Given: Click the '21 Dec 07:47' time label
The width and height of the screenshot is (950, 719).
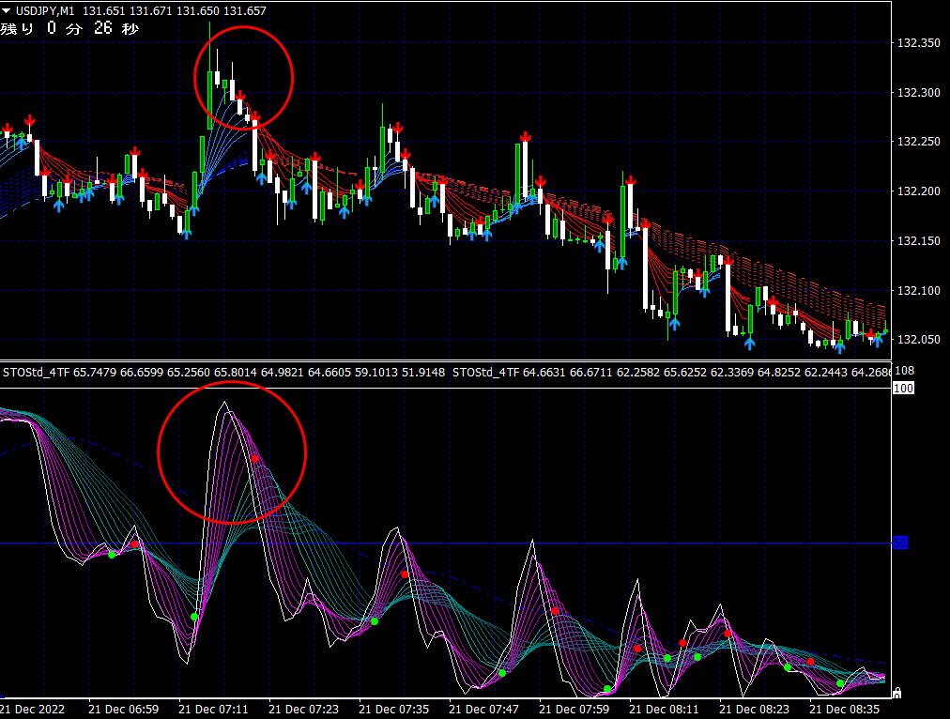Looking at the screenshot, I should pos(484,710).
